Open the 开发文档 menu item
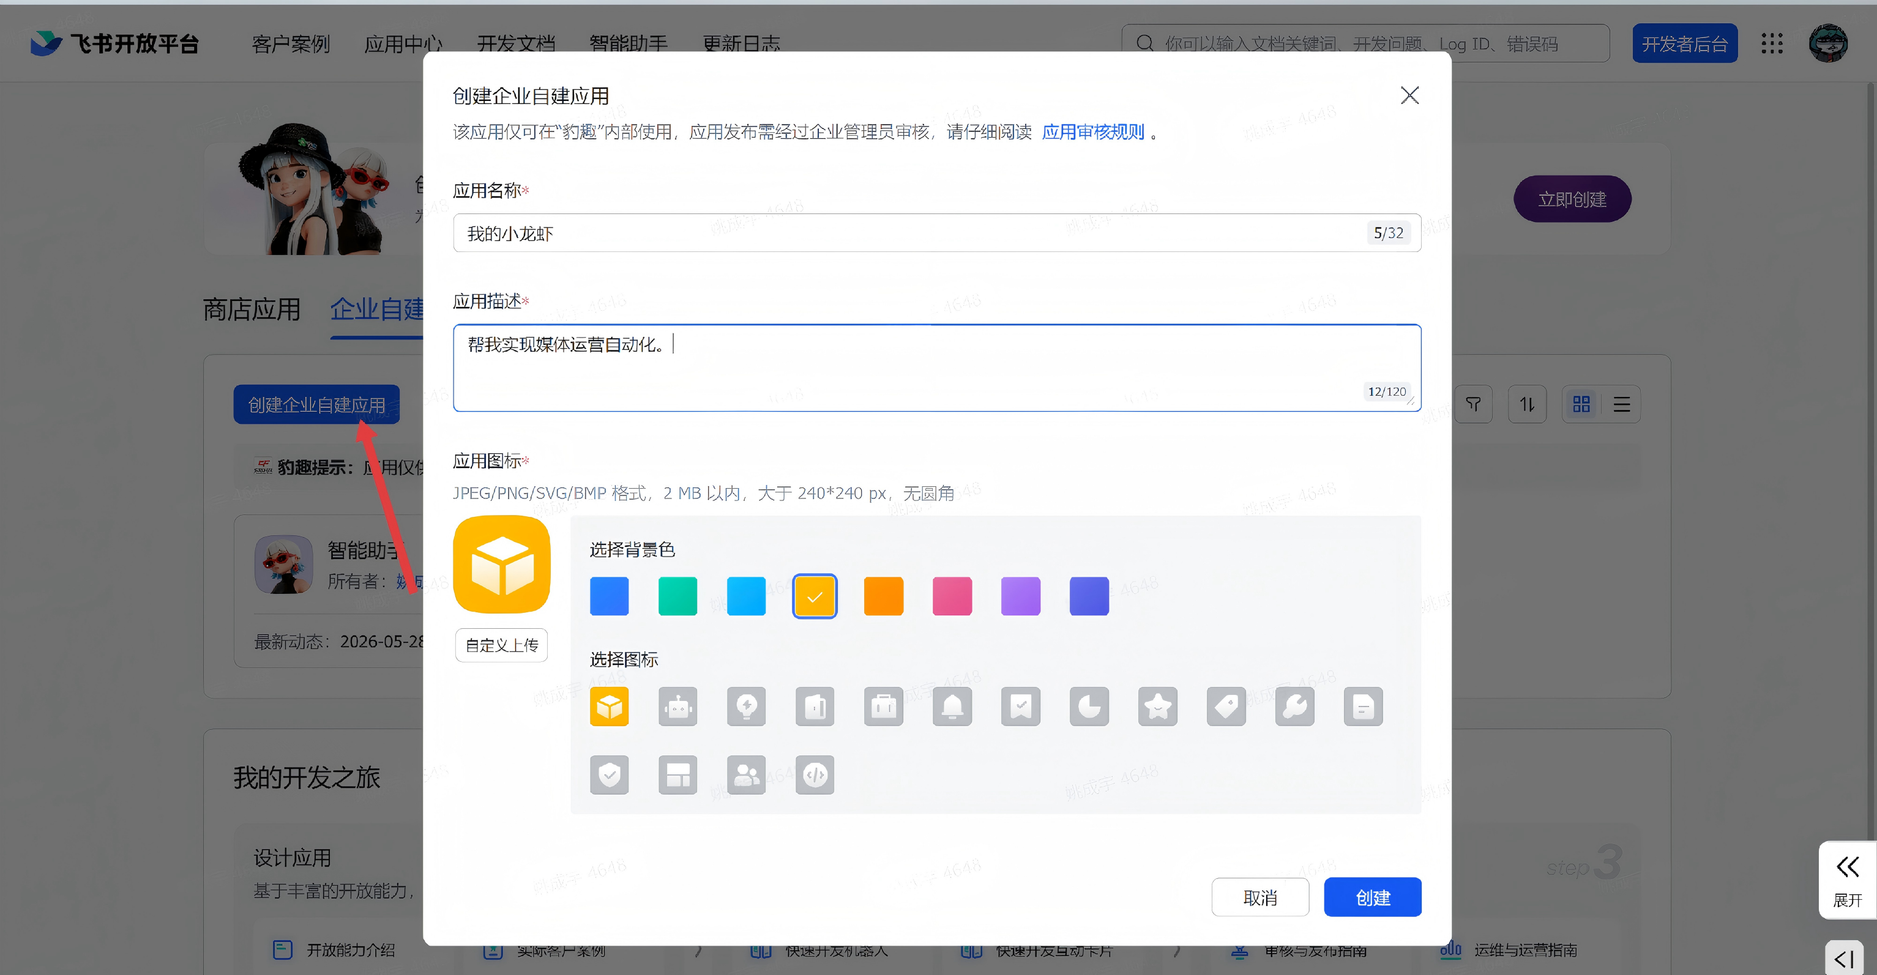1877x975 pixels. pyautogui.click(x=516, y=43)
